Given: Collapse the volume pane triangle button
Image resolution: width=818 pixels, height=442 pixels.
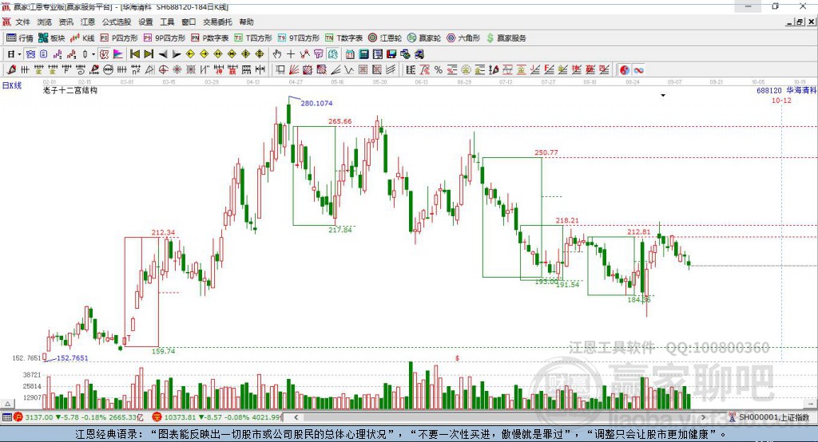Looking at the screenshot, I should pyautogui.click(x=7, y=404).
